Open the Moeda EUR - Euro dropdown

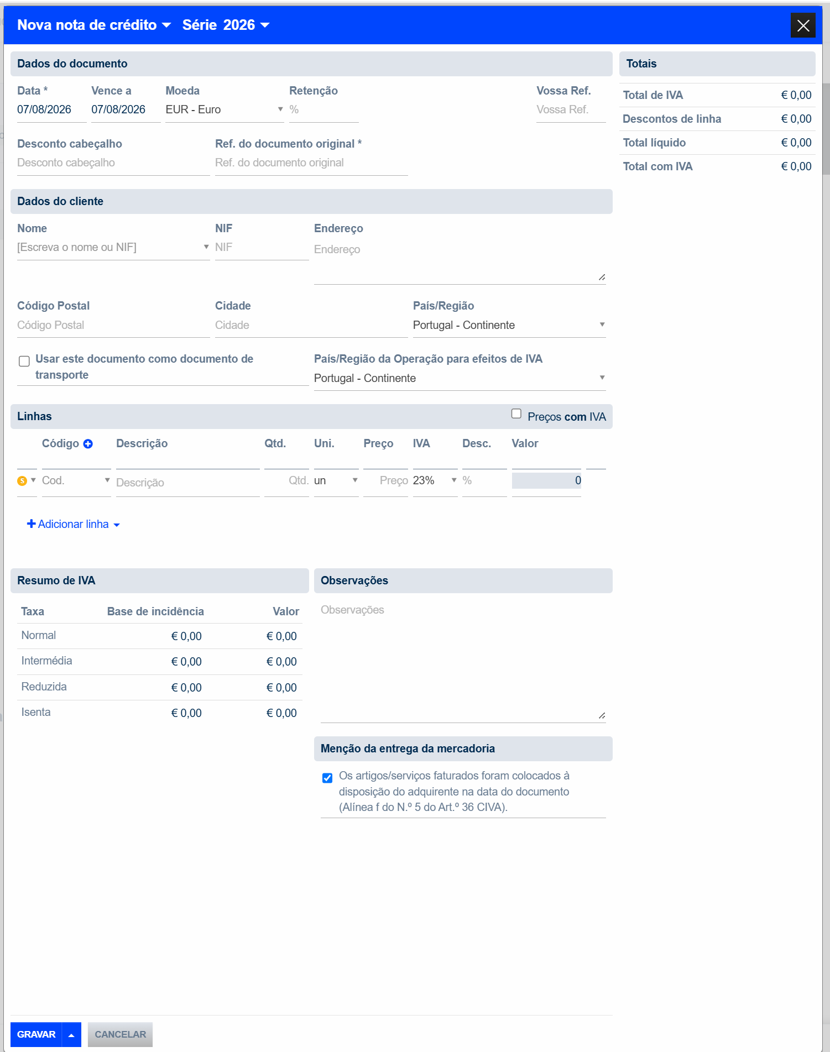pos(225,109)
